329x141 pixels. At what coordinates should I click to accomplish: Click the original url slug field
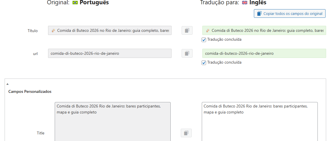[110, 53]
